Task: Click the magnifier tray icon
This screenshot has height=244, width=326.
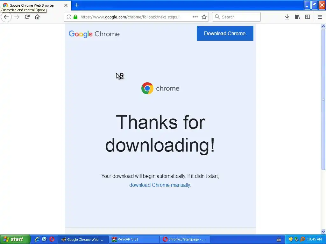Action: (302, 240)
